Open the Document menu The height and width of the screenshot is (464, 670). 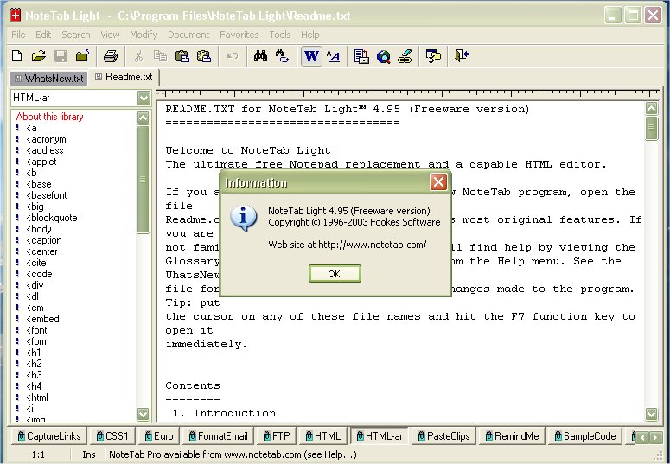click(188, 35)
